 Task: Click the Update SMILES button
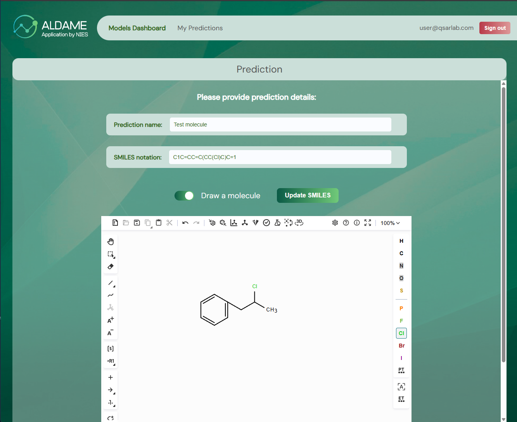coord(308,195)
